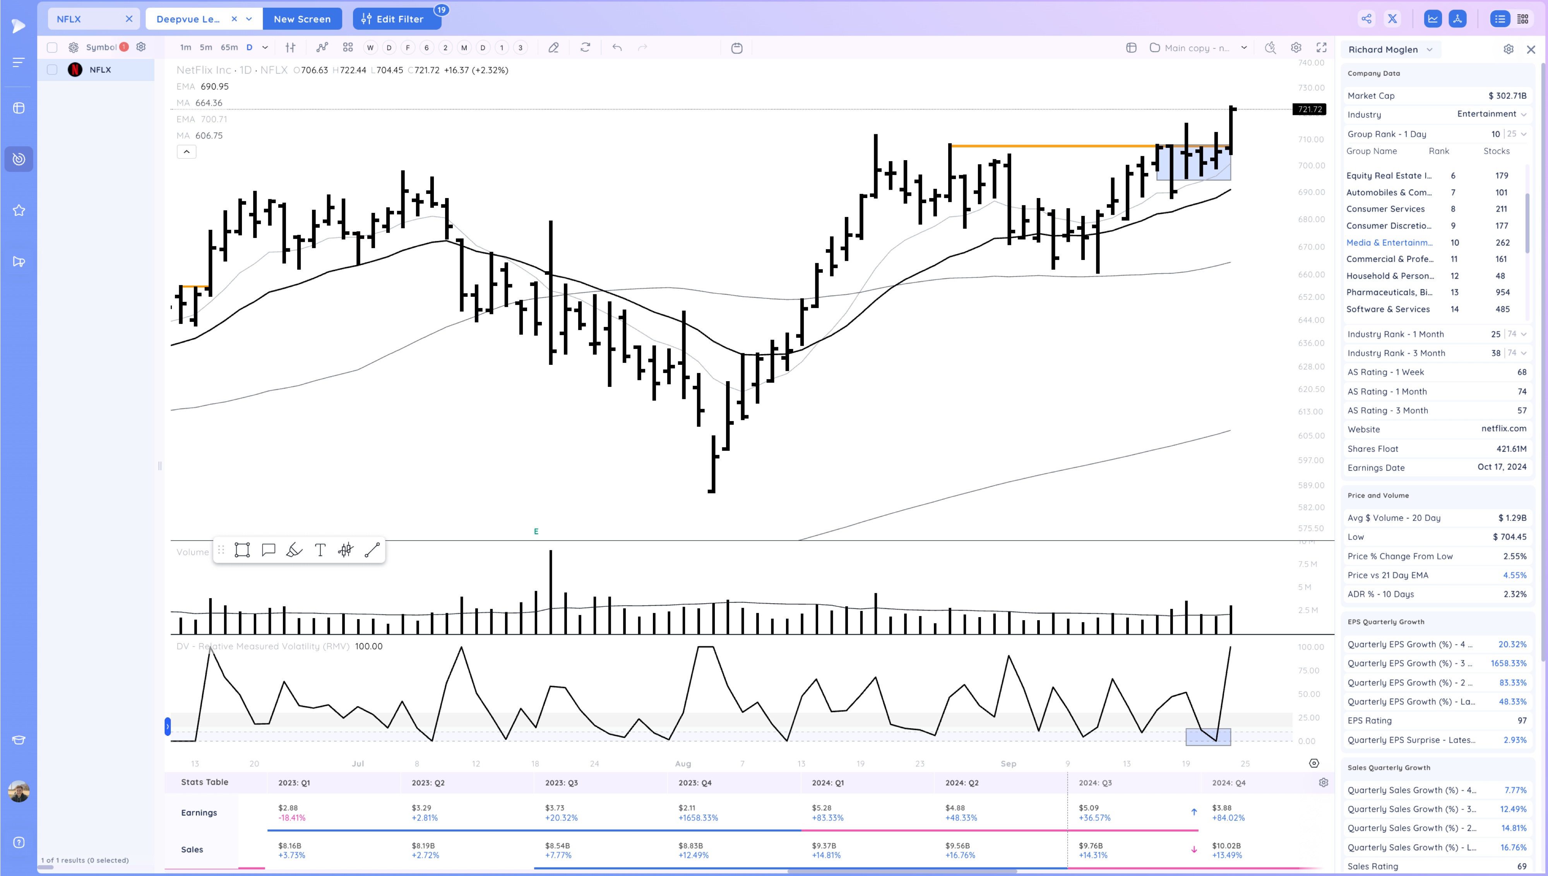Open the netflix.com website link

click(1504, 429)
